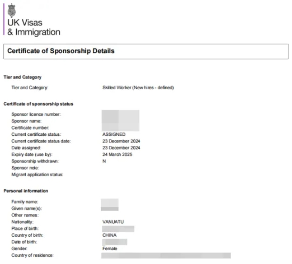
Task: Select the Date assigned 23 December 2024 value
Action: (x=121, y=148)
